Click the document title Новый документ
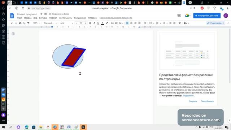Image resolution: width=231 pixels, height=130 pixels. [27, 14]
